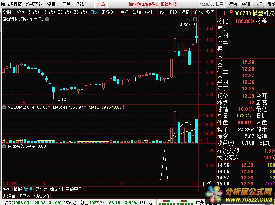Open the 工具 menu
Viewport: 275px width, 205px height.
pyautogui.click(x=66, y=4)
